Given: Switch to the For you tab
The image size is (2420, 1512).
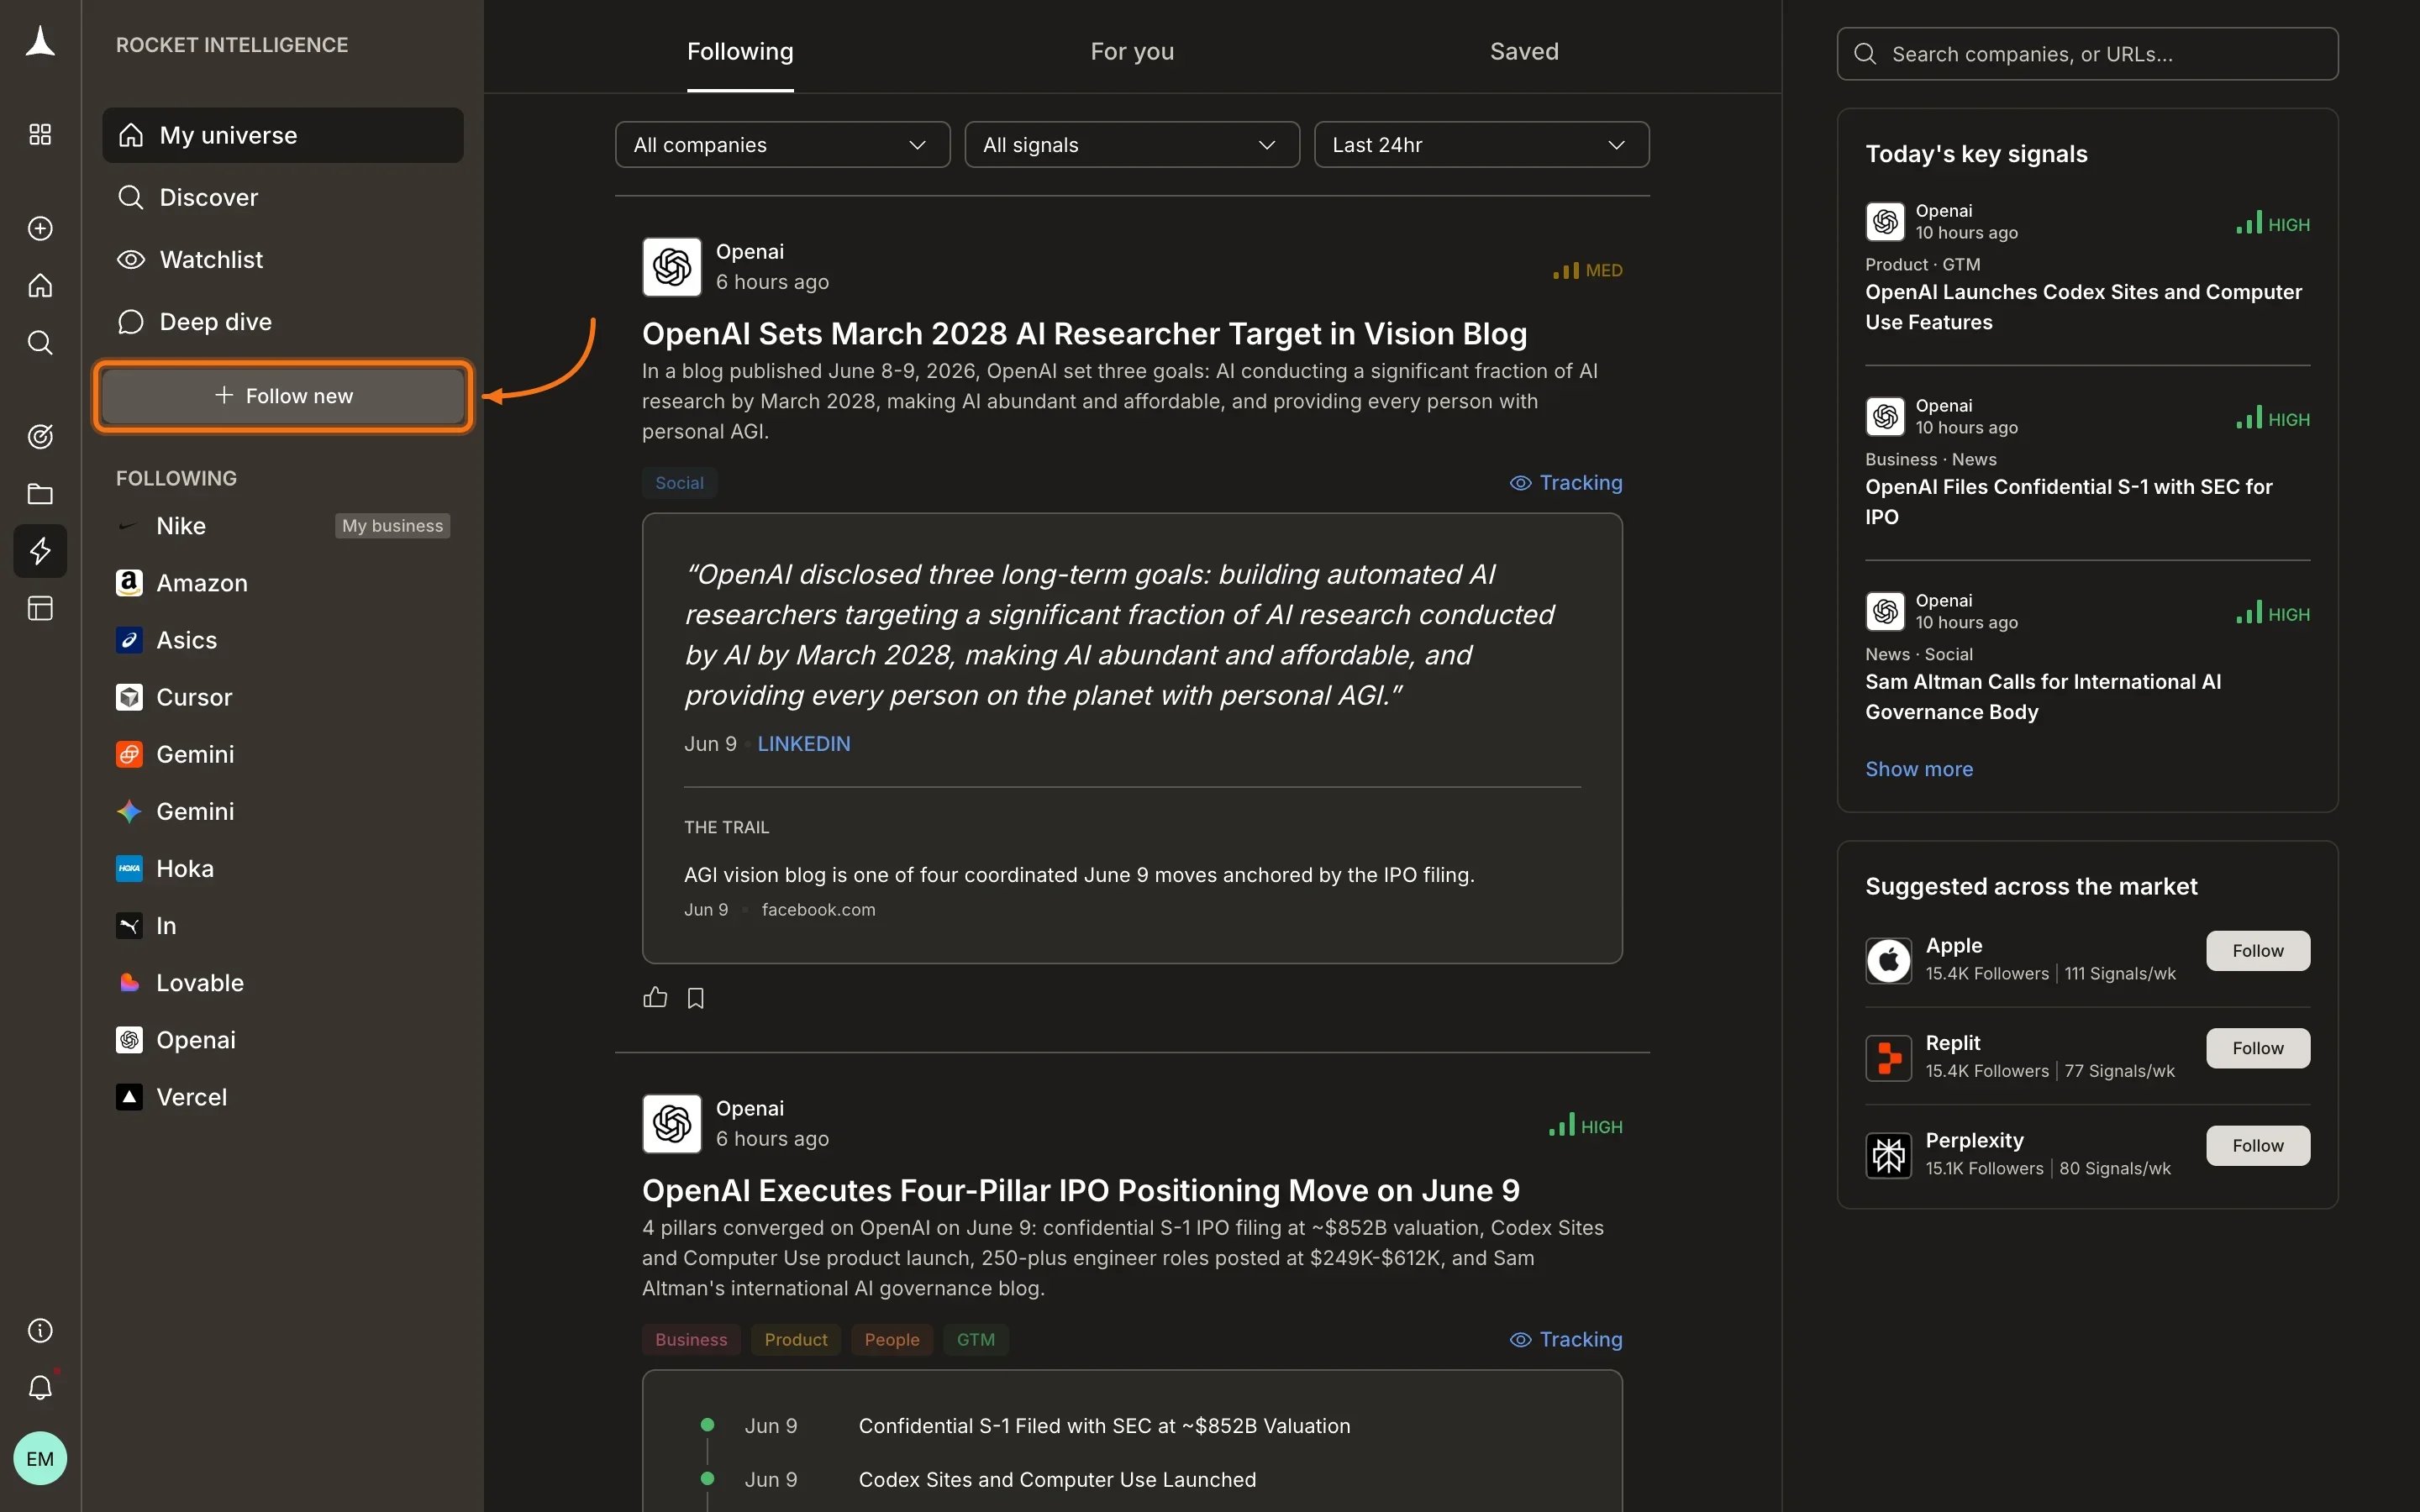Looking at the screenshot, I should point(1132,52).
